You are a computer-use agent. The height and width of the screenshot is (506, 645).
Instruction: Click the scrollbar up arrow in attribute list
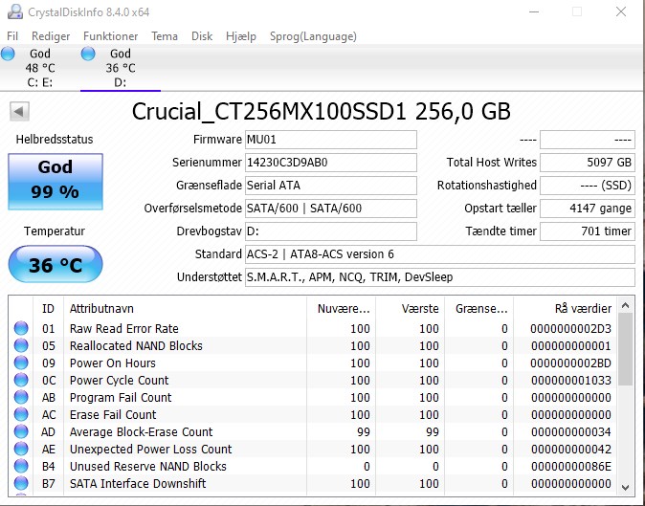click(625, 305)
